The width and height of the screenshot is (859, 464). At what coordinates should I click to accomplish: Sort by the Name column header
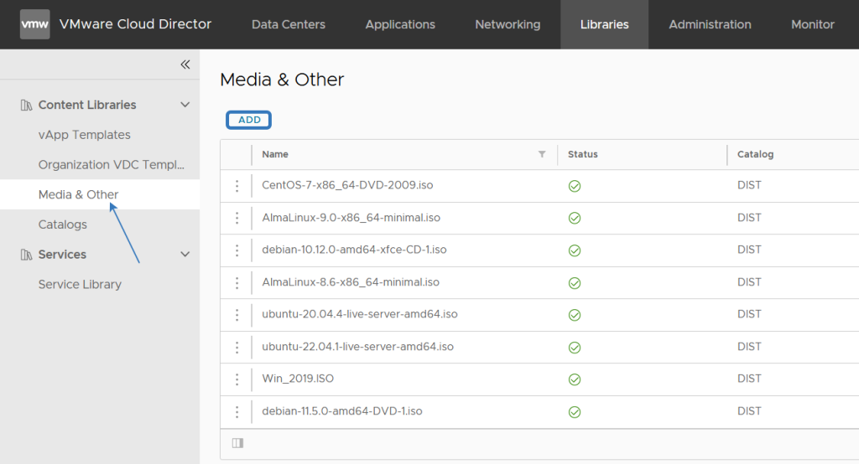(x=275, y=154)
